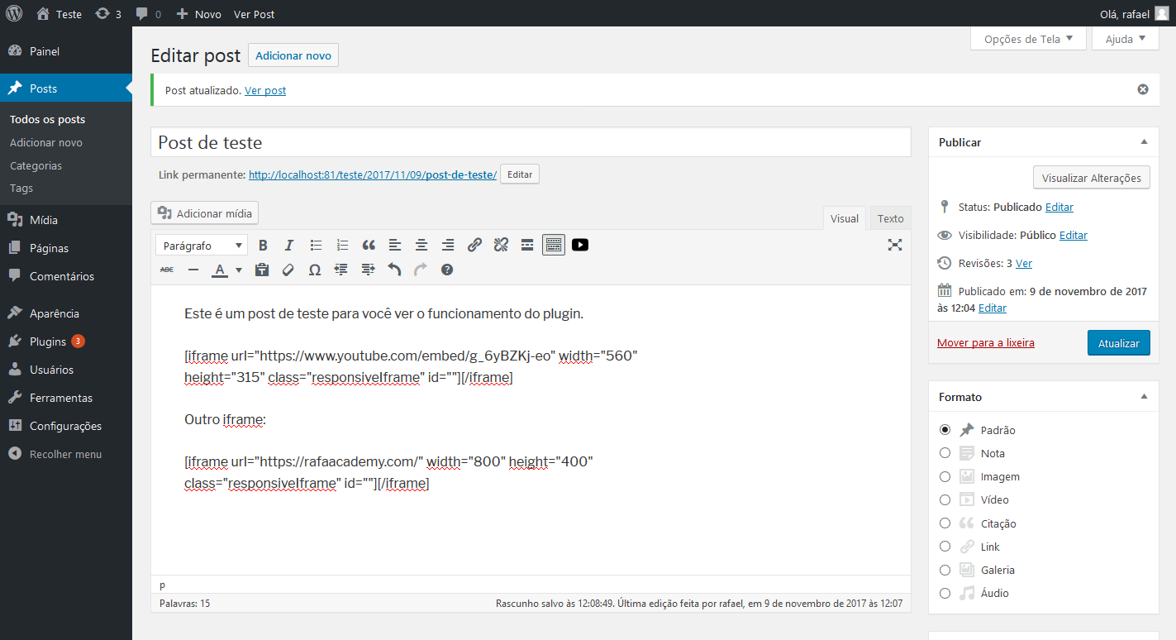The width and height of the screenshot is (1176, 640).
Task: Toggle the toolbar kitchen sink
Action: click(554, 245)
